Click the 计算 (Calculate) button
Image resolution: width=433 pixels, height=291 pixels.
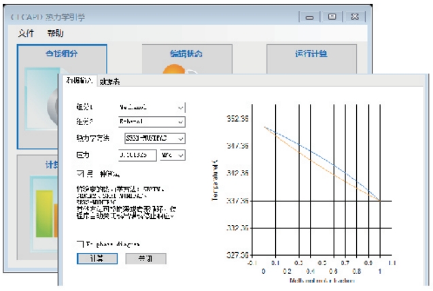97,259
